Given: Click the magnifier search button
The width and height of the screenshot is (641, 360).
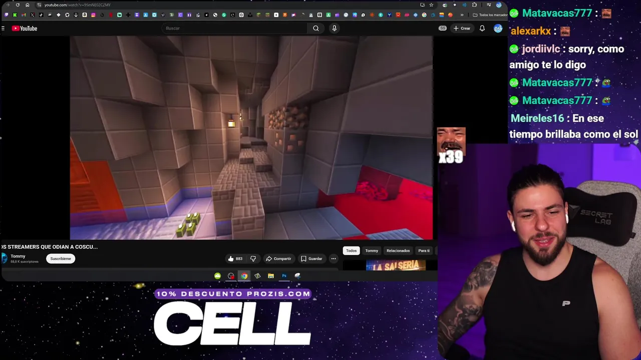Looking at the screenshot, I should (x=315, y=28).
